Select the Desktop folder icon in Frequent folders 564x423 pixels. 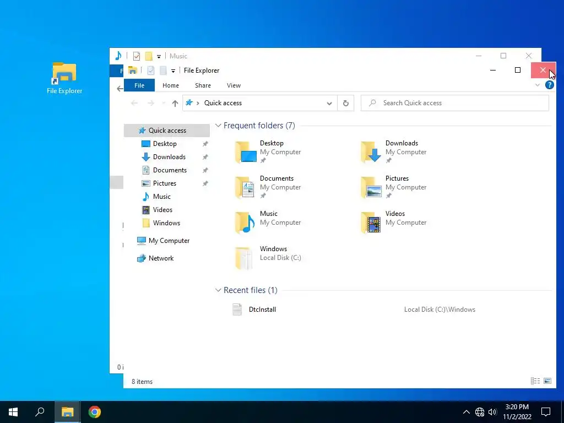pyautogui.click(x=246, y=152)
